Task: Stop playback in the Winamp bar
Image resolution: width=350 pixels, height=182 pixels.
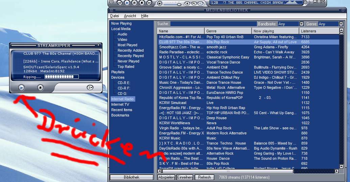Action: pyautogui.click(x=142, y=3)
